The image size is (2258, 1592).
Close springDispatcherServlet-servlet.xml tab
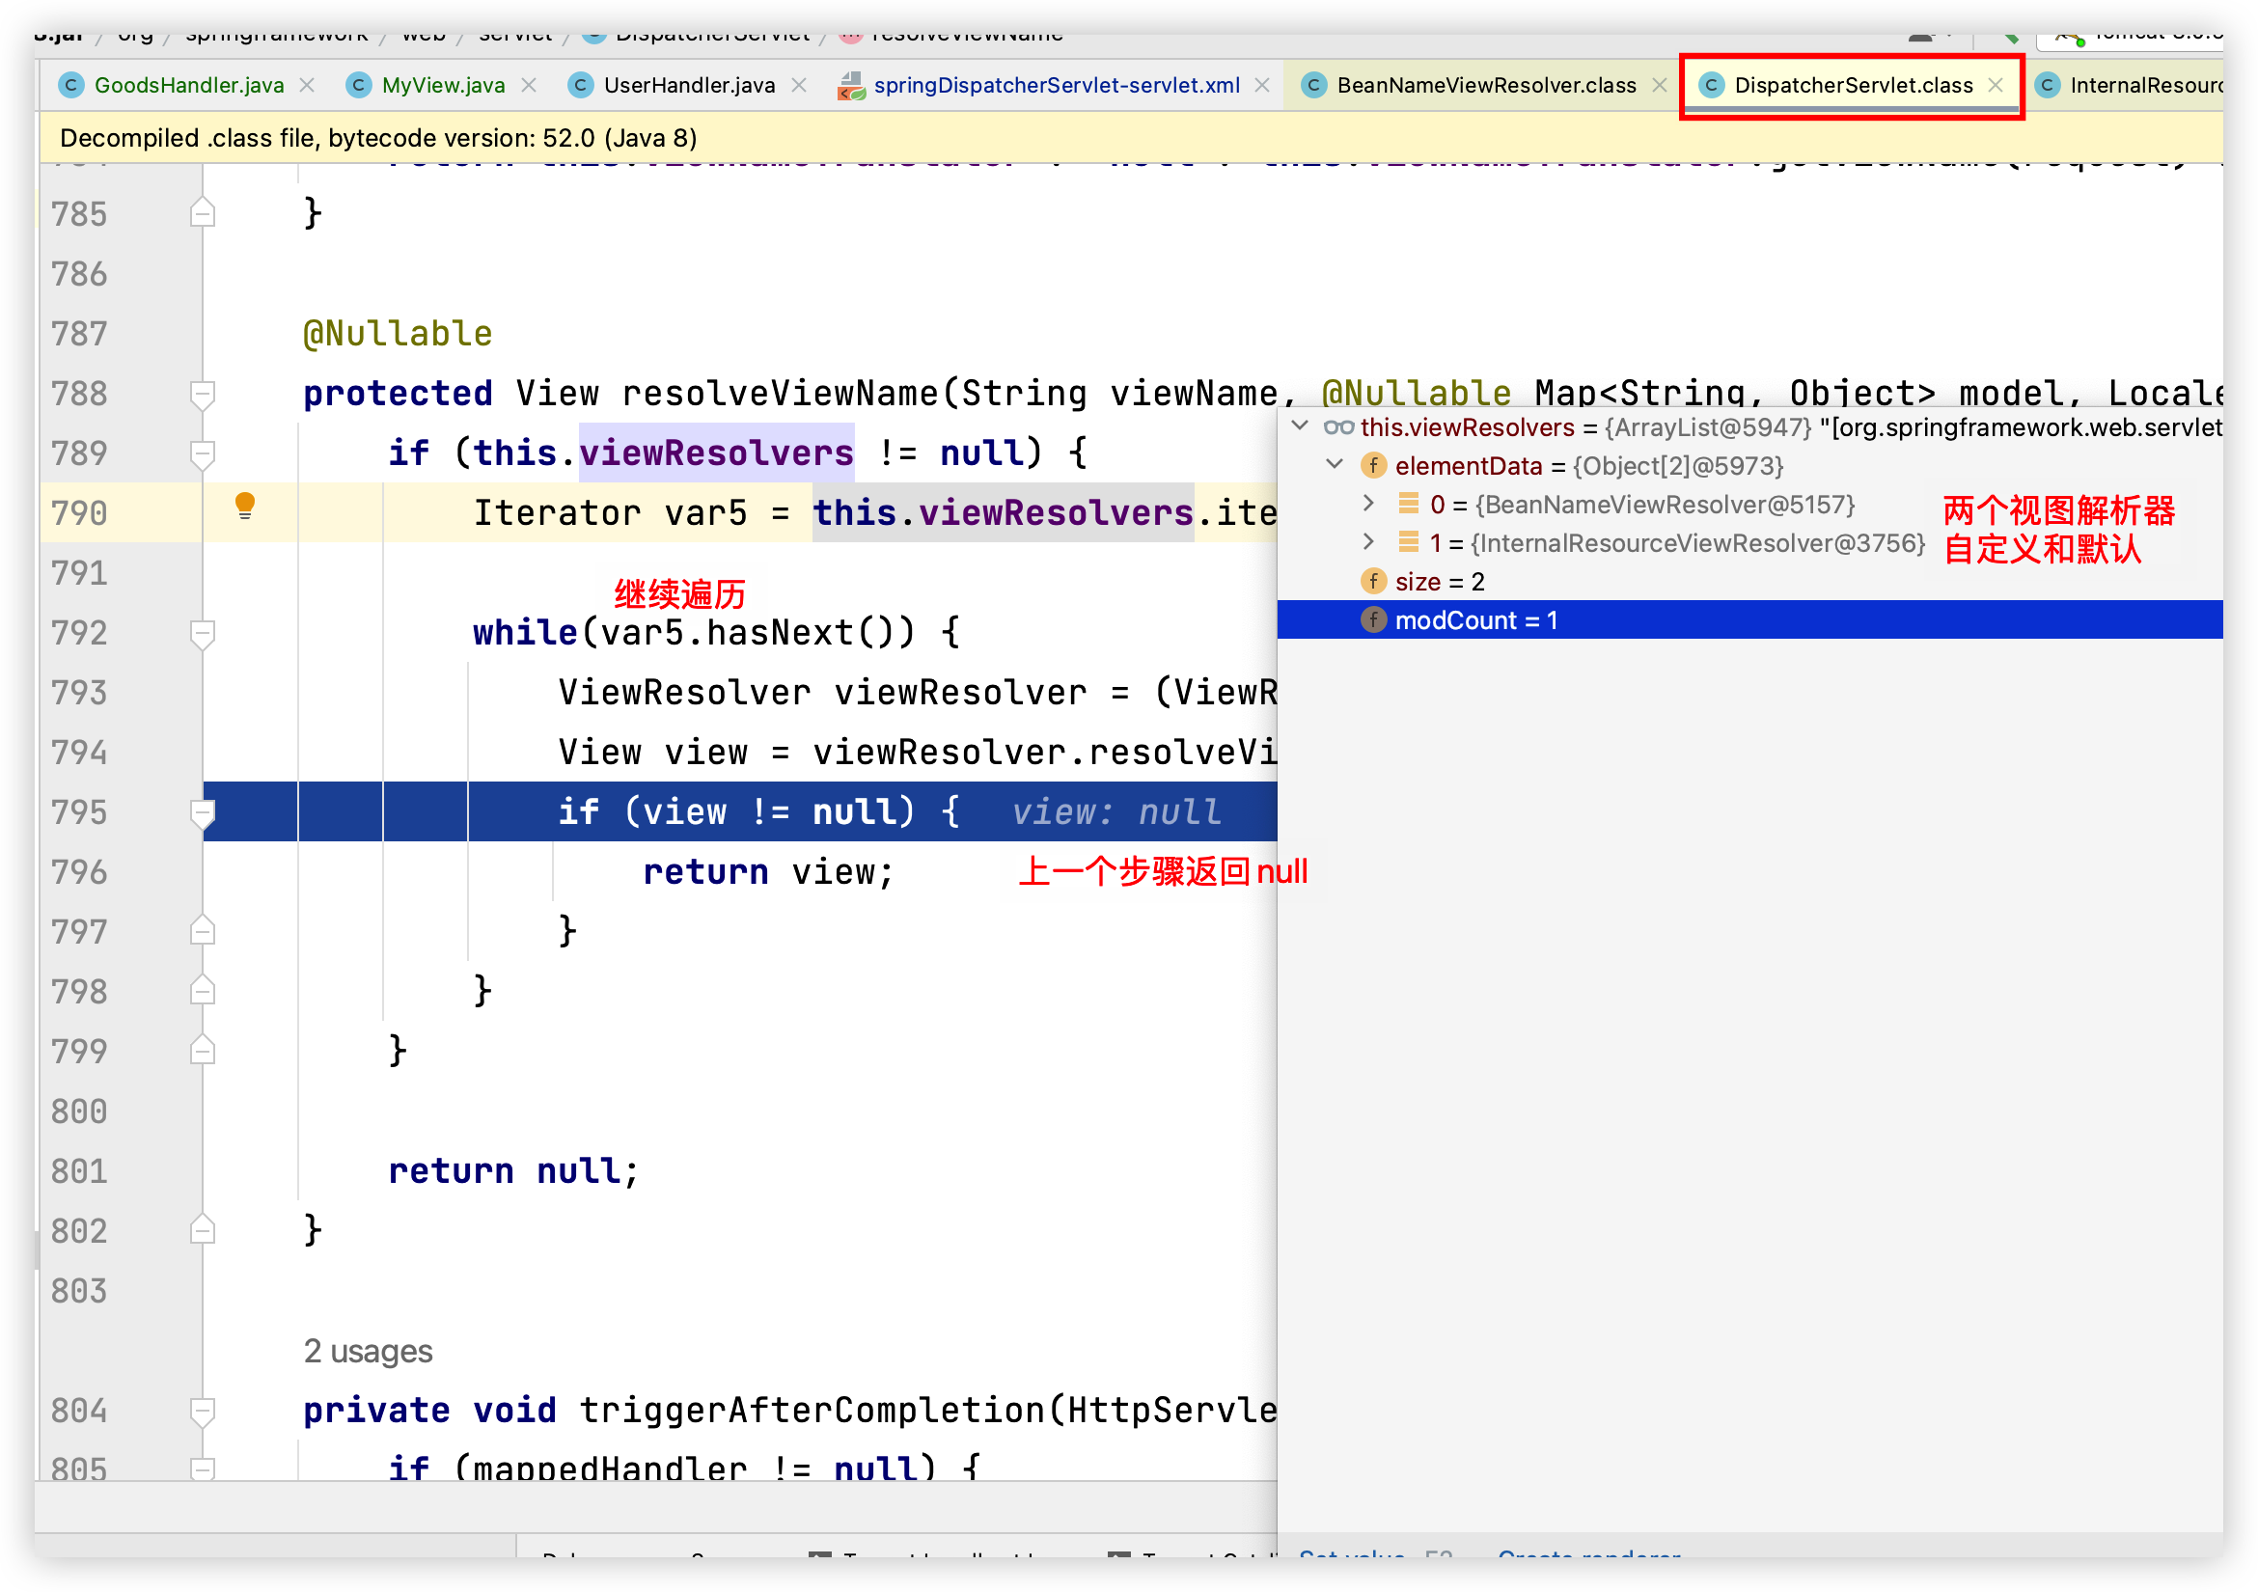click(1263, 86)
